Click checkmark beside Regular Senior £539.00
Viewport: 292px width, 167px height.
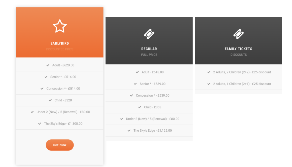click(135, 84)
